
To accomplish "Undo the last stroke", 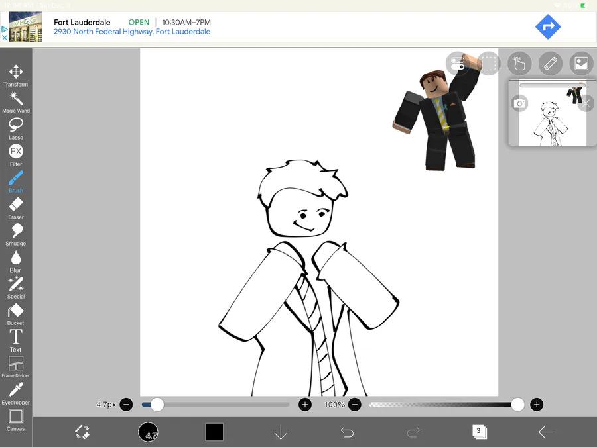I will click(347, 432).
